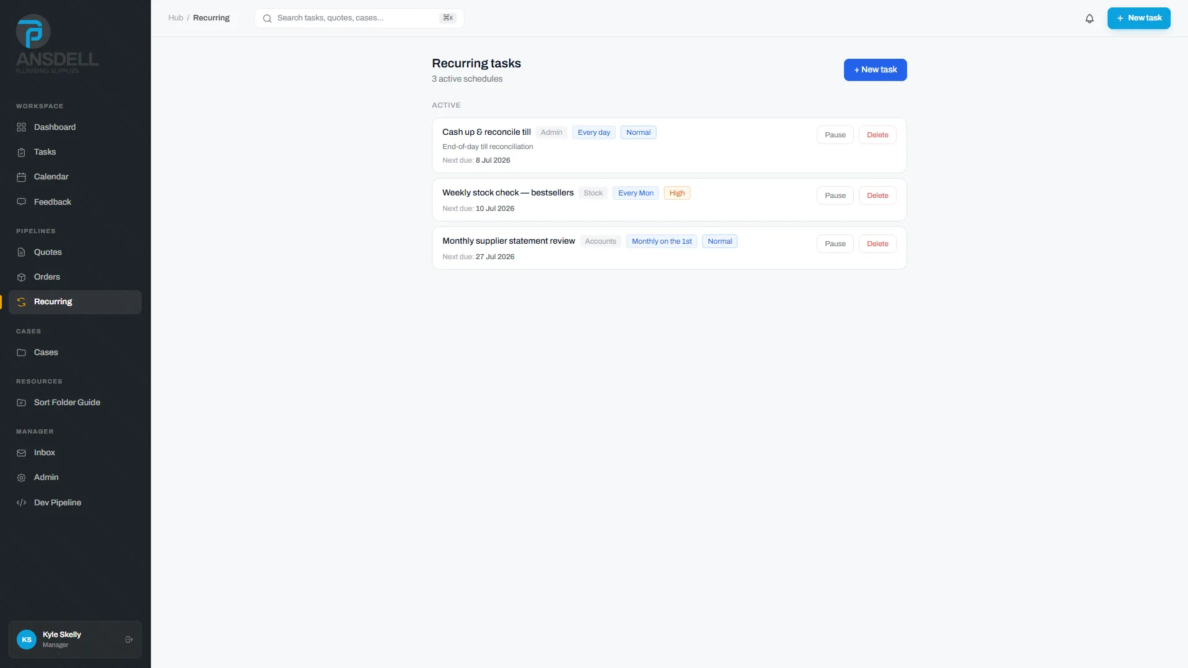The image size is (1188, 668).
Task: Click the Tasks clipboard icon
Action: click(21, 152)
